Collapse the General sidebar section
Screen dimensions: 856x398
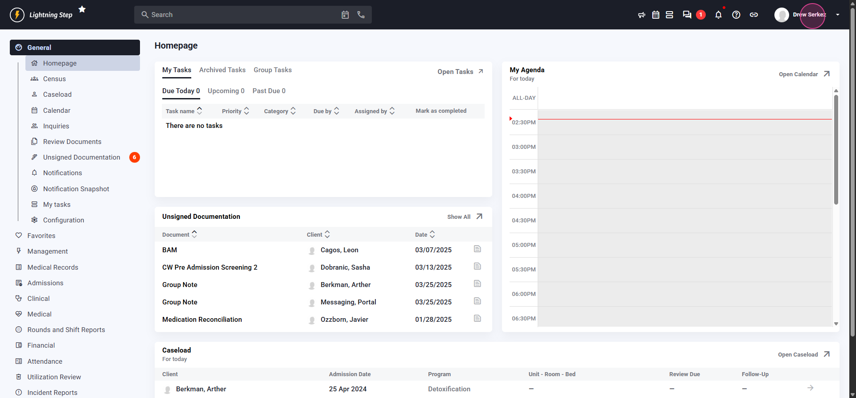pyautogui.click(x=75, y=48)
